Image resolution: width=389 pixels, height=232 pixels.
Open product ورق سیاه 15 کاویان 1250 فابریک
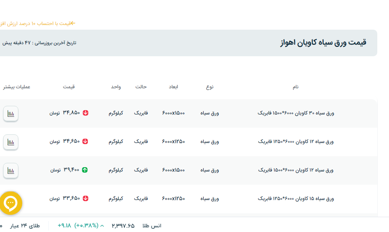pos(296,198)
